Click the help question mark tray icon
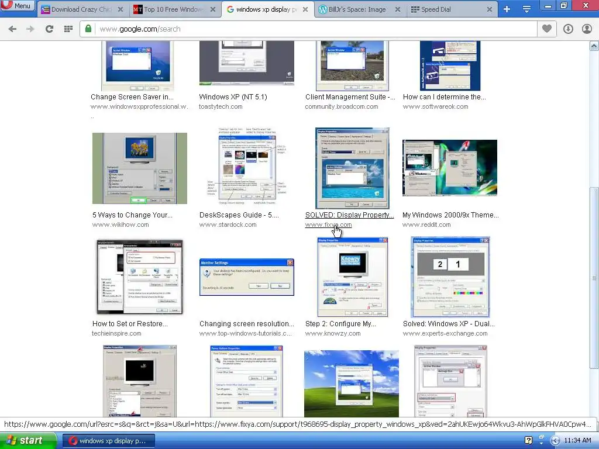Viewport: 599px width, 449px height. coord(529,441)
